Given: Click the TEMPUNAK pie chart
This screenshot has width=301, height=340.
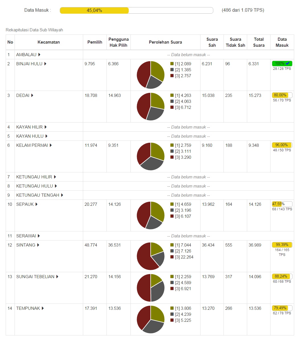Looking at the screenshot, I should point(151,319).
